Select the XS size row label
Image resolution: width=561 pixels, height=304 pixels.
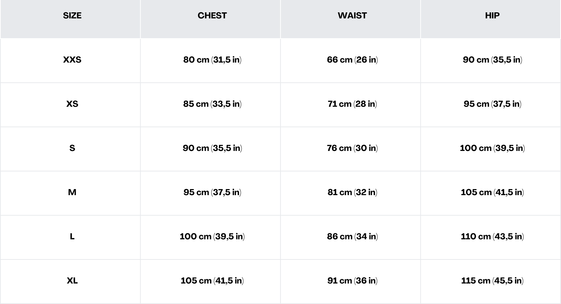72,104
